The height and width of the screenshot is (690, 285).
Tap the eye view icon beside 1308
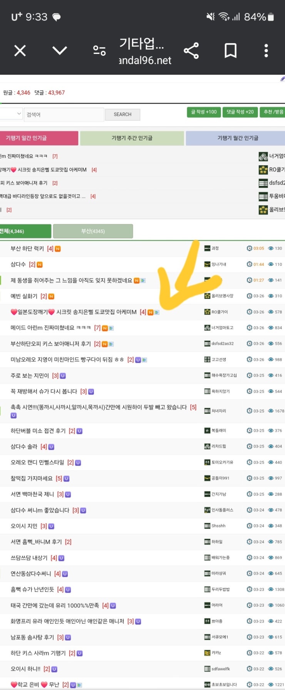pyautogui.click(x=271, y=589)
